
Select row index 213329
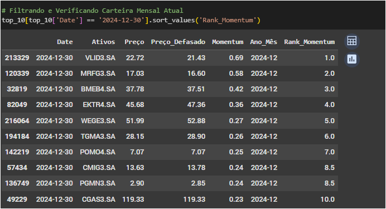pyautogui.click(x=17, y=58)
